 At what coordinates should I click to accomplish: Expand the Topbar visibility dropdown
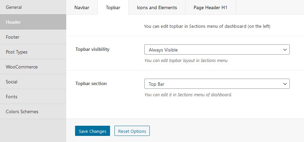click(x=217, y=49)
